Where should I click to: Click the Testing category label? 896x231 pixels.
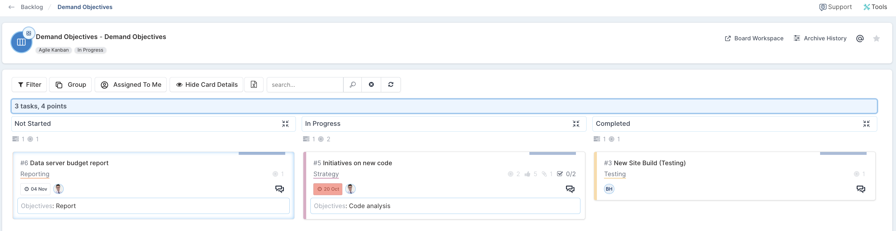coord(615,174)
